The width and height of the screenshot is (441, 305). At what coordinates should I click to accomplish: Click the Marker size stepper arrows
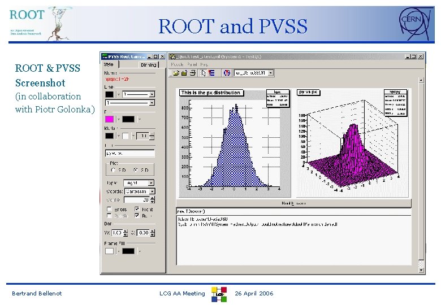click(x=152, y=136)
